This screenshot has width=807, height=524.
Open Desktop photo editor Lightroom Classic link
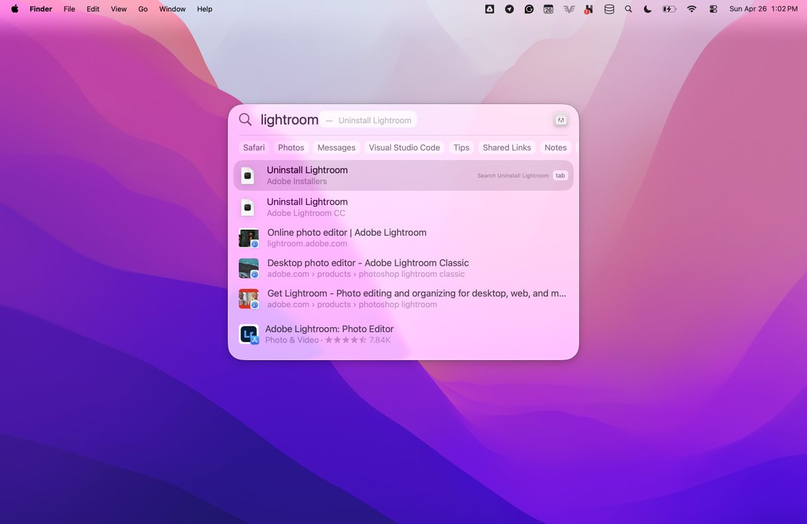[403, 268]
